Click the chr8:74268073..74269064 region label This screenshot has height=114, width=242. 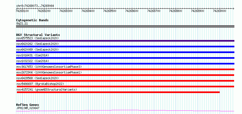pos(35,6)
